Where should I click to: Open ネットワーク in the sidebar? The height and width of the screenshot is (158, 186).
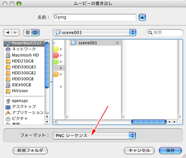[x=24, y=49]
